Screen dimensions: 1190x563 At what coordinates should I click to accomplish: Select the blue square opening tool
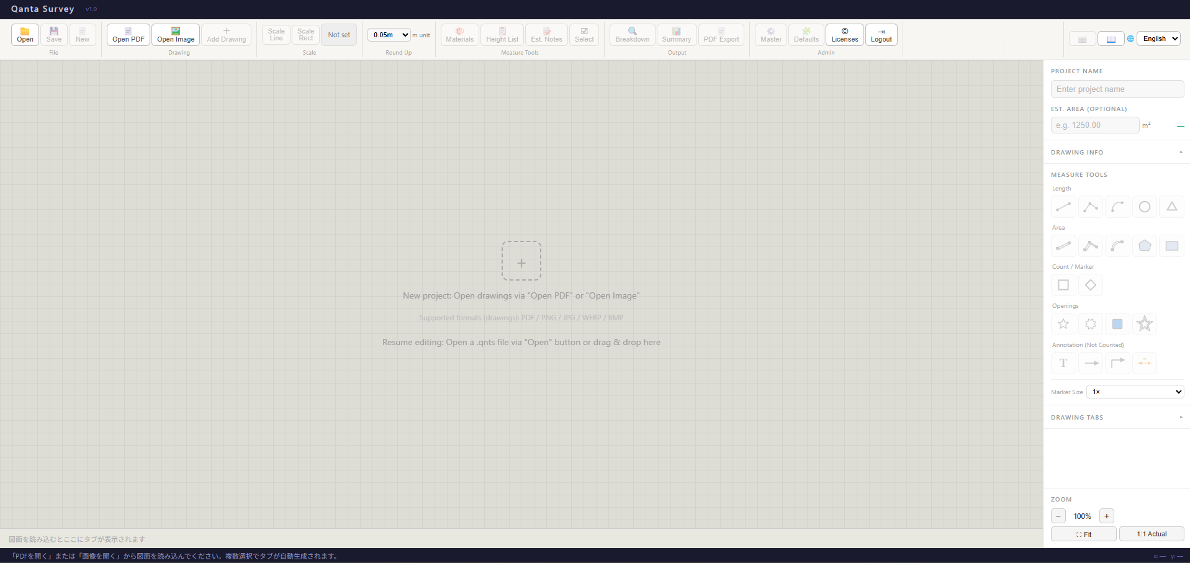coord(1117,324)
